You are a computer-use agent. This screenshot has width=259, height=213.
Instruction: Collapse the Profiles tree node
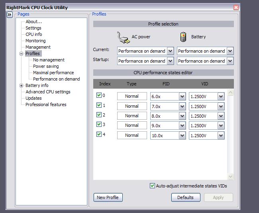click(21, 53)
